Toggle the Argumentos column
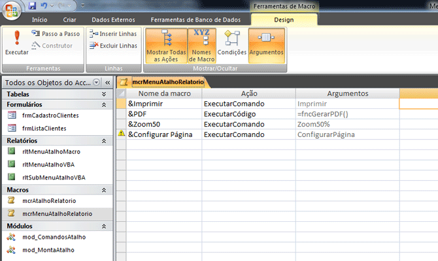Screen dimensions: 438x261 [267, 46]
